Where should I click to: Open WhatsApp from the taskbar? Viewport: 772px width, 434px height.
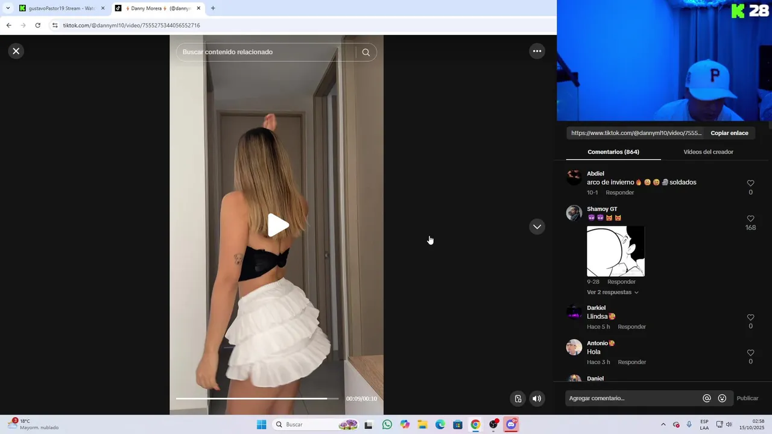pos(387,425)
